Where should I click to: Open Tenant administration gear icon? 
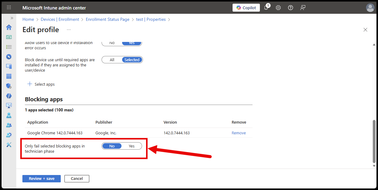9,135
